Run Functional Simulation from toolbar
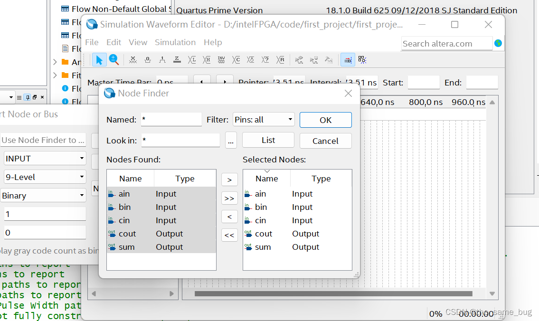The height and width of the screenshot is (321, 539). pyautogui.click(x=299, y=60)
